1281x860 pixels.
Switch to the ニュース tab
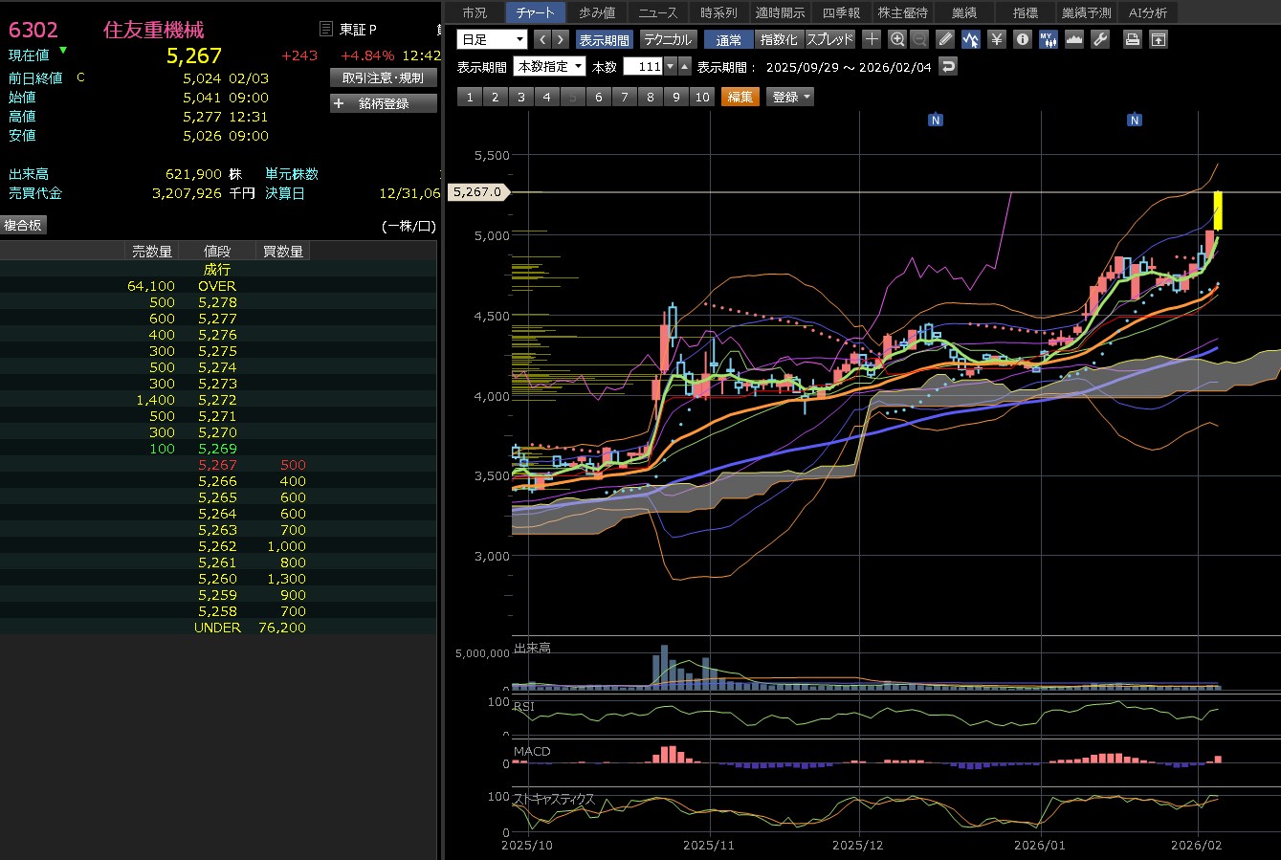657,12
